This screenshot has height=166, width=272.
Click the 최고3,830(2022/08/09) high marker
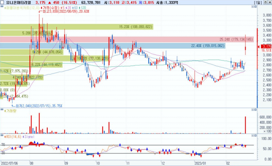tap(64, 11)
